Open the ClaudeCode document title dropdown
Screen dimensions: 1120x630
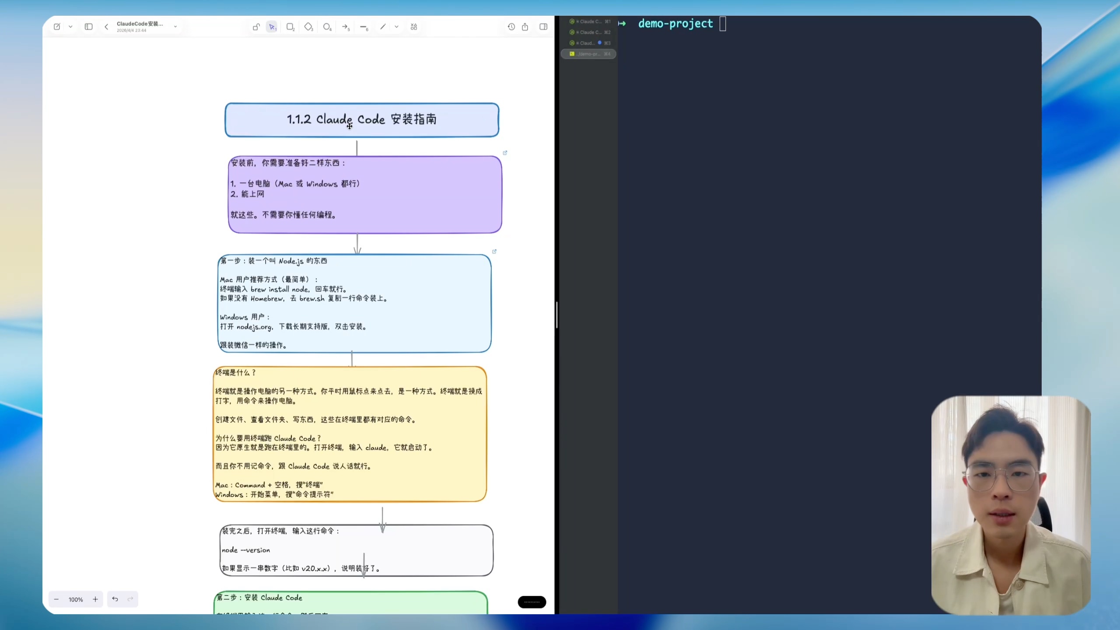click(175, 27)
